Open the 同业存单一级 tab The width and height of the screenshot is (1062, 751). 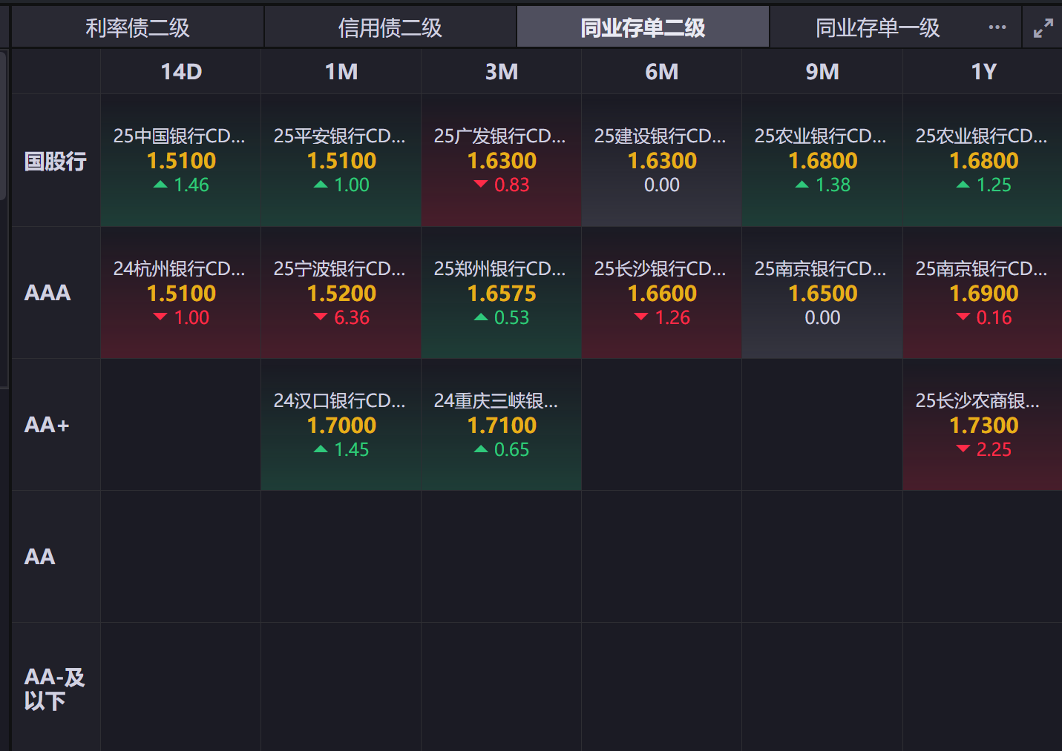877,28
